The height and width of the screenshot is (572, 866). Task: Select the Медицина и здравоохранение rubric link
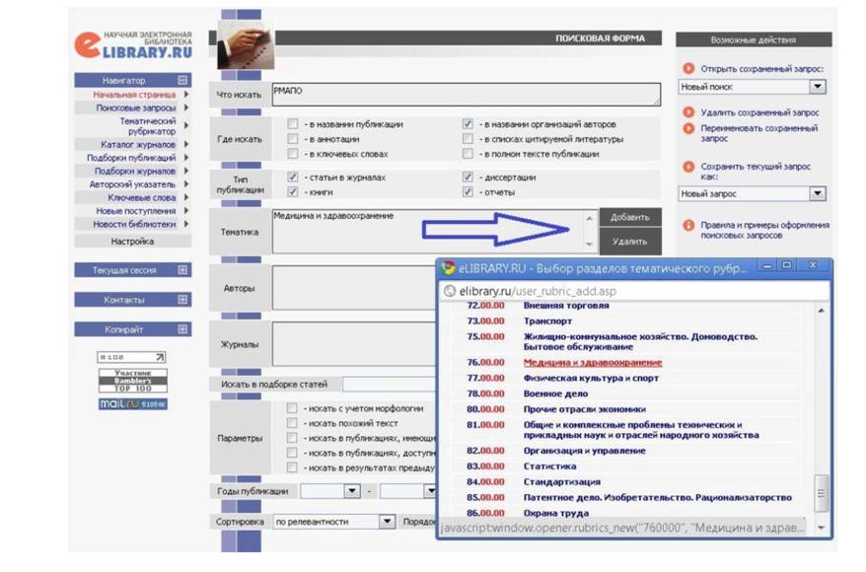pyautogui.click(x=593, y=363)
